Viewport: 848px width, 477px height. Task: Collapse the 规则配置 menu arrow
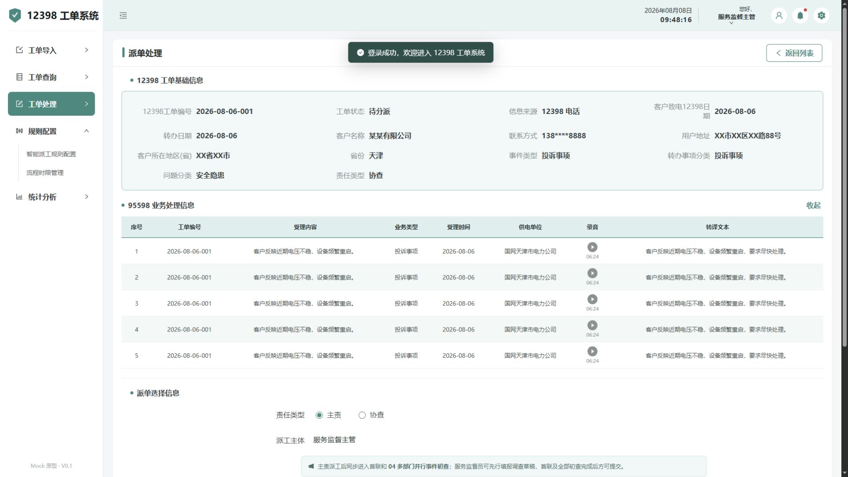pos(87,131)
